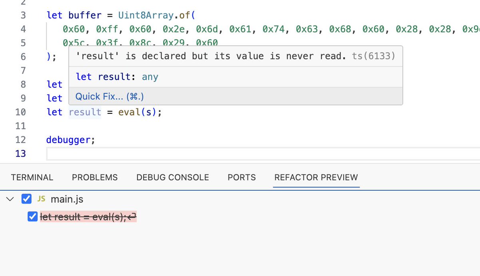The width and height of the screenshot is (480, 276).
Task: Click the hex value 0xff on line 4
Action: point(106,29)
